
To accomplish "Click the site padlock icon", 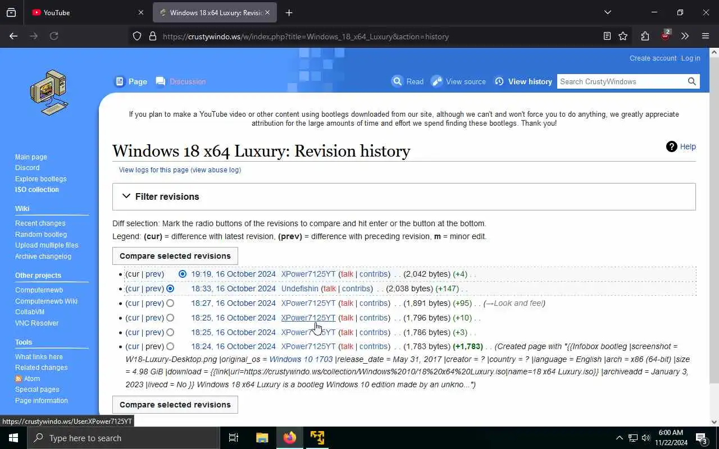I will [152, 36].
